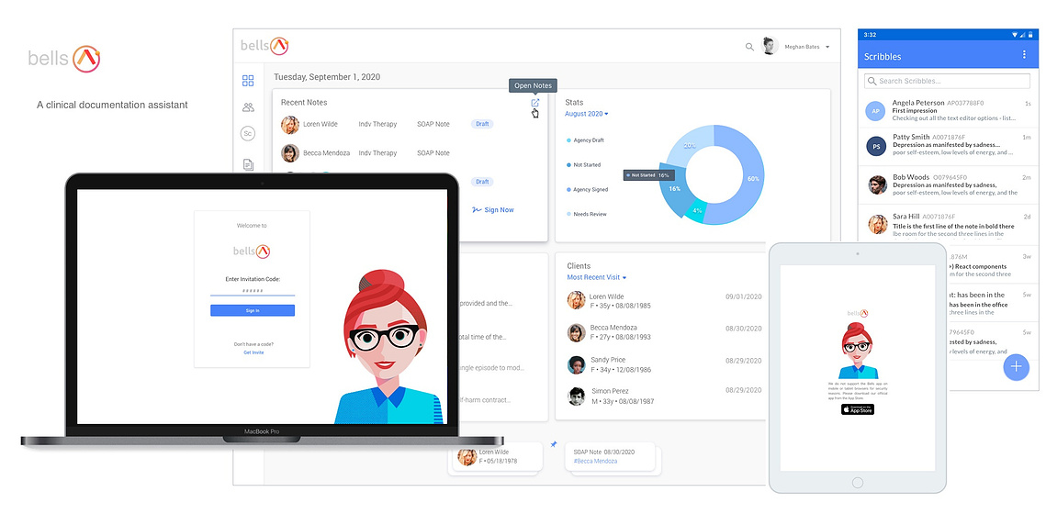Image resolution: width=1046 pixels, height=514 pixels.
Task: Click the Sign In button on the laptop
Action: coord(253,310)
